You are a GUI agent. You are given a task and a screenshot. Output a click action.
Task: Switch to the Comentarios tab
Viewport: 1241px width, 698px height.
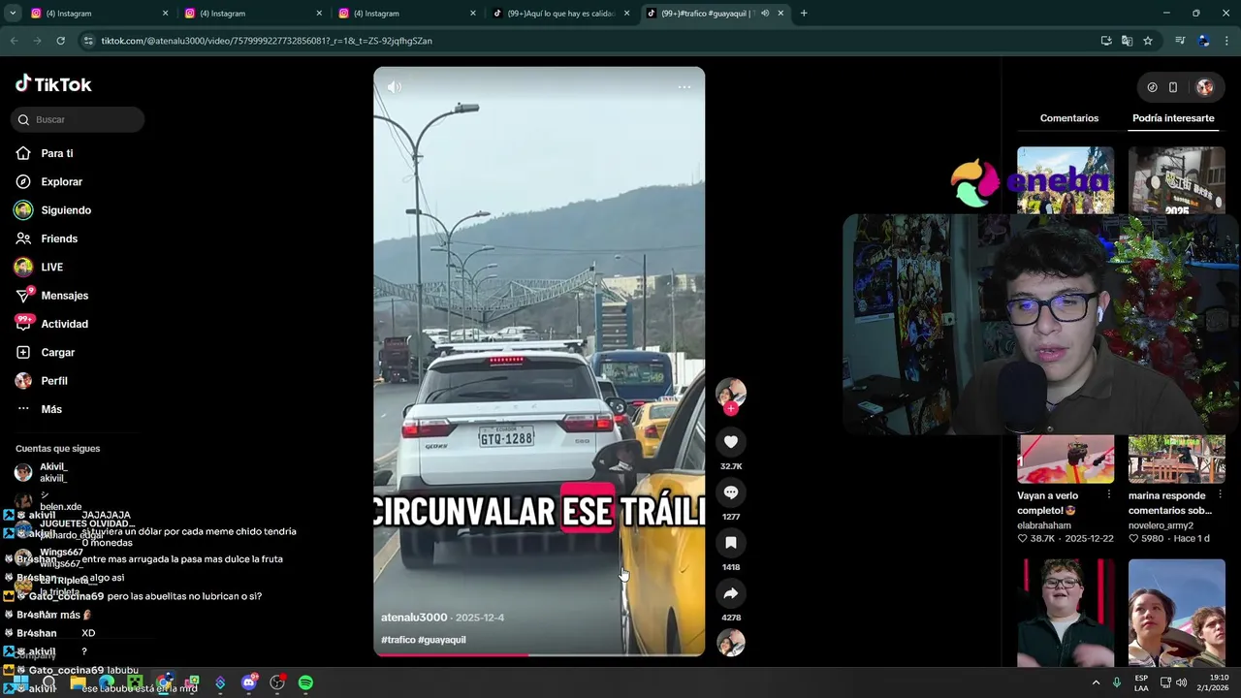1069,118
